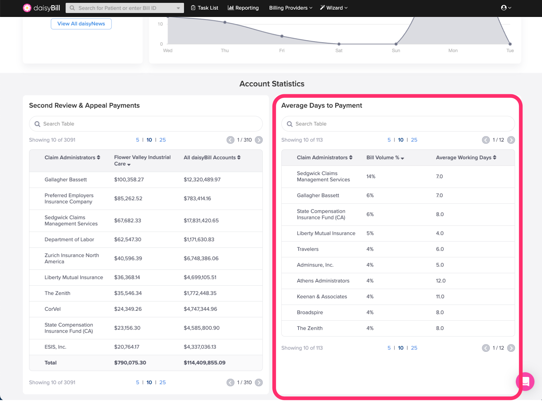The image size is (542, 411).
Task: Sort by Average Working Days column
Action: [x=466, y=158]
